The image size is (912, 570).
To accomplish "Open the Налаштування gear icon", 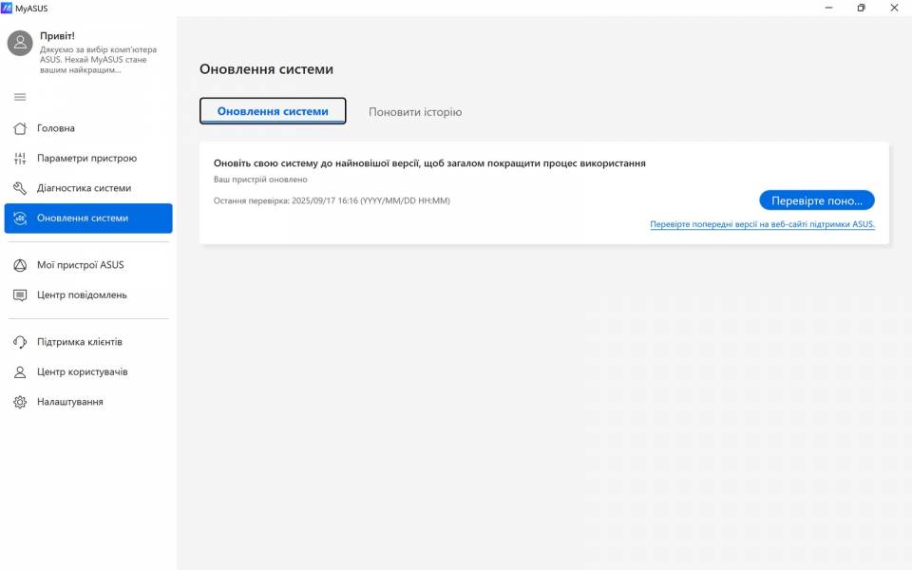I will tap(20, 402).
